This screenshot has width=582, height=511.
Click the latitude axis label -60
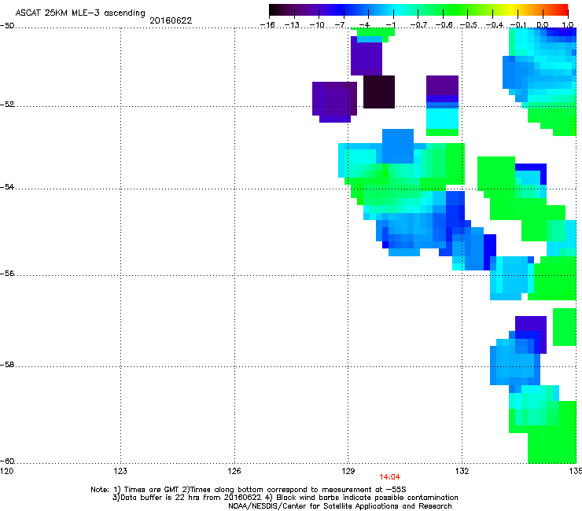click(x=7, y=461)
